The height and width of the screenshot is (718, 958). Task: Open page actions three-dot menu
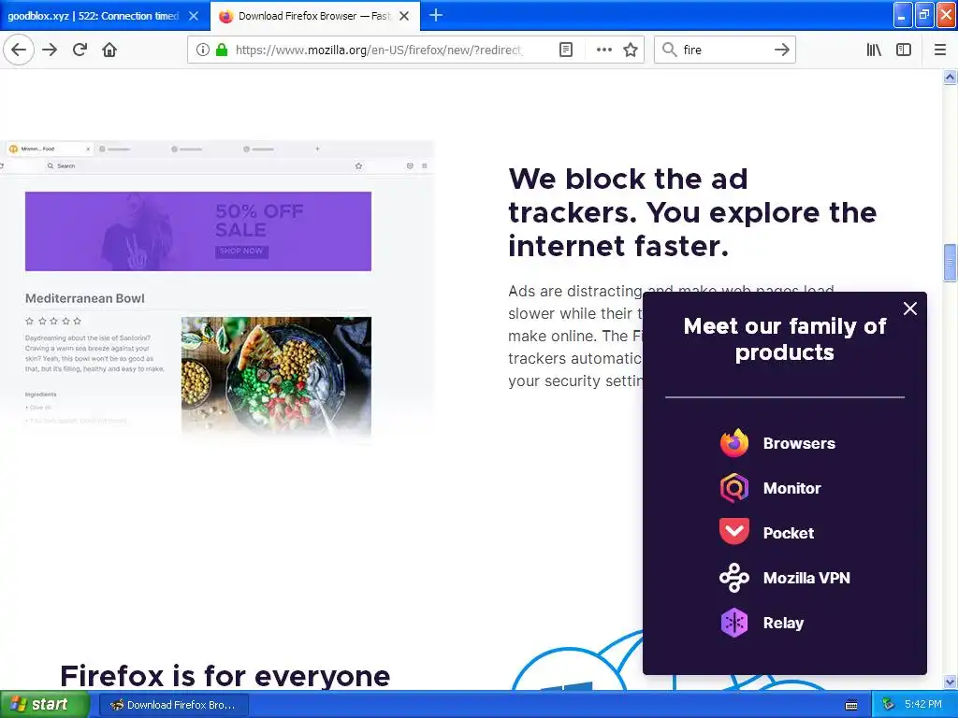[603, 50]
